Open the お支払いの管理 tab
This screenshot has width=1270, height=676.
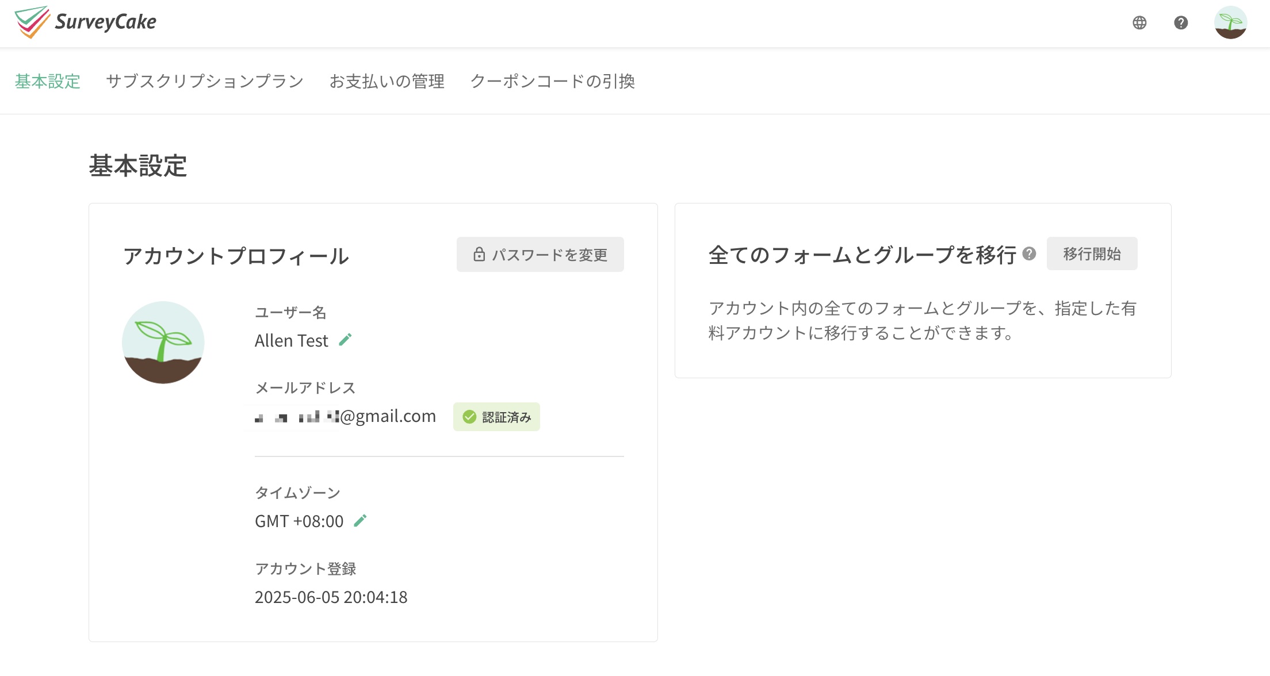point(387,81)
